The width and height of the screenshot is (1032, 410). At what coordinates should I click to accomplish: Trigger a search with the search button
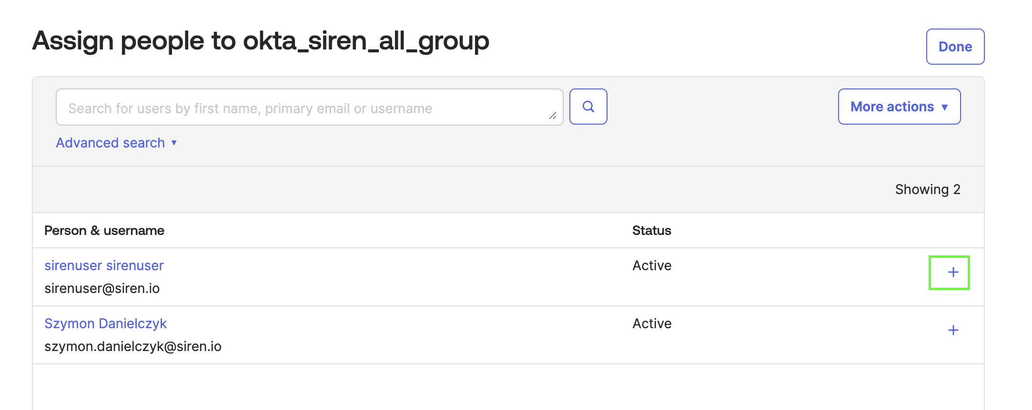pos(588,107)
